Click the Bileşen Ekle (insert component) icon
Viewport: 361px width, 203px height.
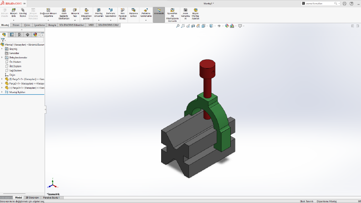pyautogui.click(x=14, y=10)
